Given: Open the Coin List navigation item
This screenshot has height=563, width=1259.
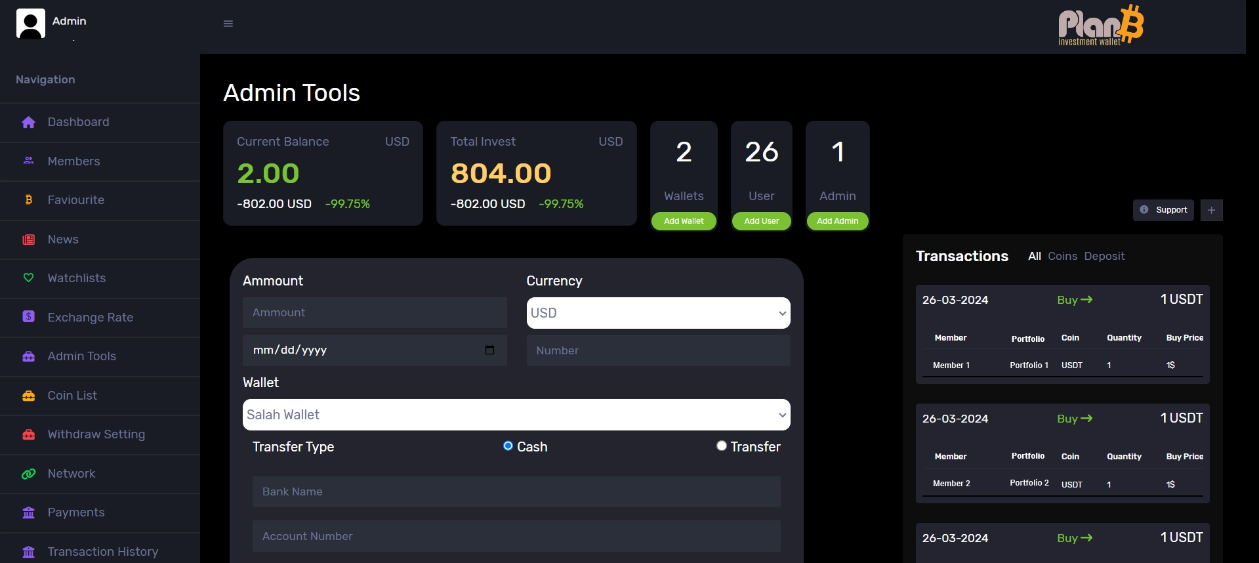Looking at the screenshot, I should coord(100,396).
